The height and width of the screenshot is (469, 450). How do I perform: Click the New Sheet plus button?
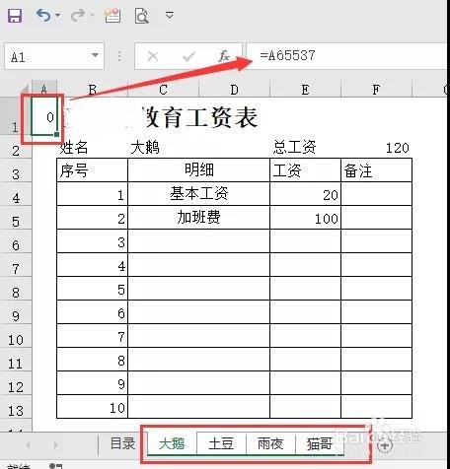pyautogui.click(x=384, y=445)
